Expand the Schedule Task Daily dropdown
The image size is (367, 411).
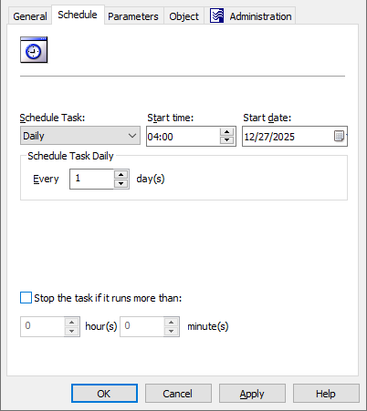click(80, 136)
